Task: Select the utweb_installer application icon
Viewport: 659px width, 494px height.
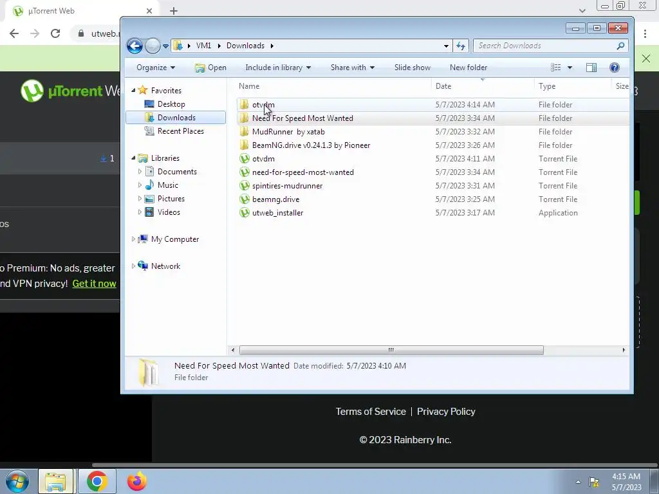Action: tap(244, 212)
